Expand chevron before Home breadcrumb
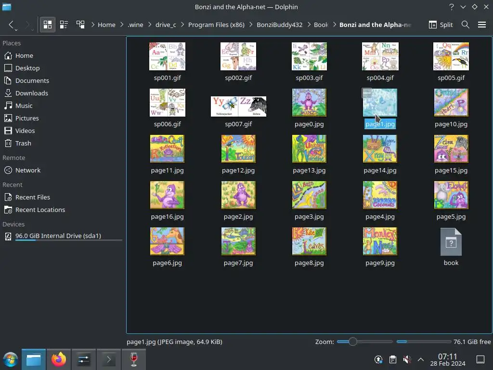The image size is (493, 370). (93, 25)
